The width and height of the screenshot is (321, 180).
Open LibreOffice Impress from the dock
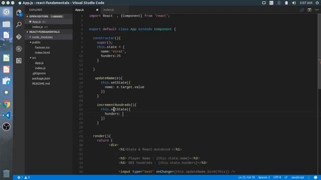(x=7, y=69)
